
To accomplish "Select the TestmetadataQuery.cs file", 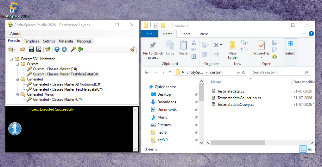I will 236,105.
